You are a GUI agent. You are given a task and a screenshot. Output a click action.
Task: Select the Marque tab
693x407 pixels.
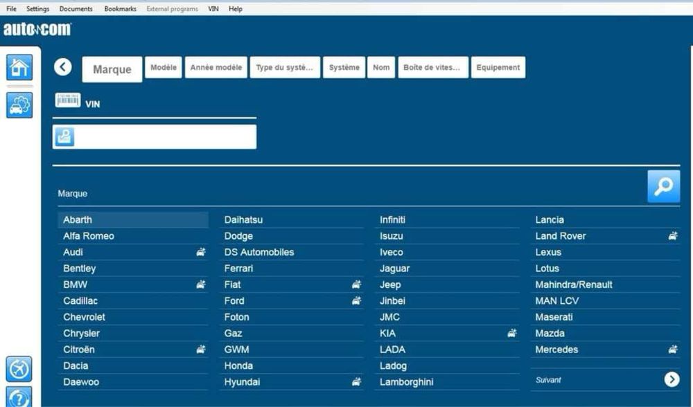(112, 69)
